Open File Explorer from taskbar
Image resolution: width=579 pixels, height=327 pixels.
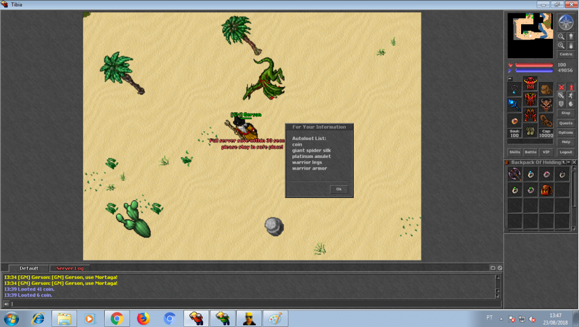64,318
